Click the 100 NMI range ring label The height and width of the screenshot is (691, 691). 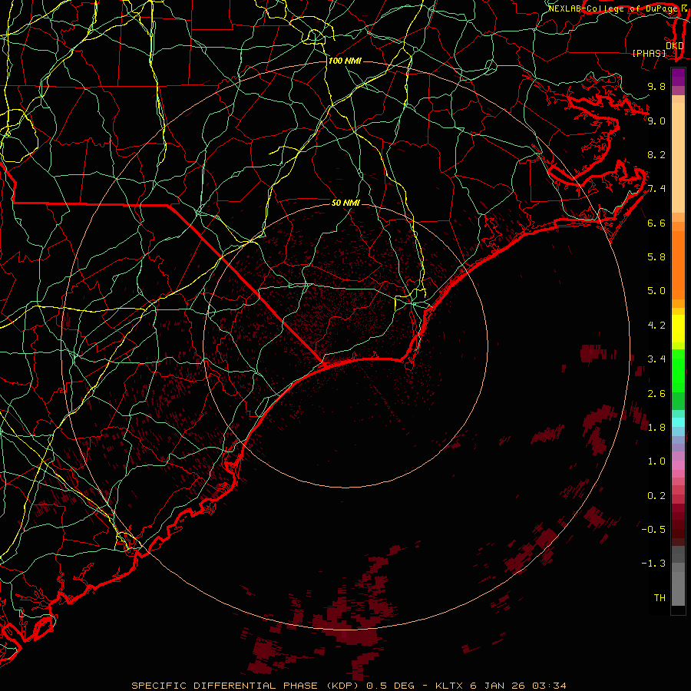pos(345,61)
